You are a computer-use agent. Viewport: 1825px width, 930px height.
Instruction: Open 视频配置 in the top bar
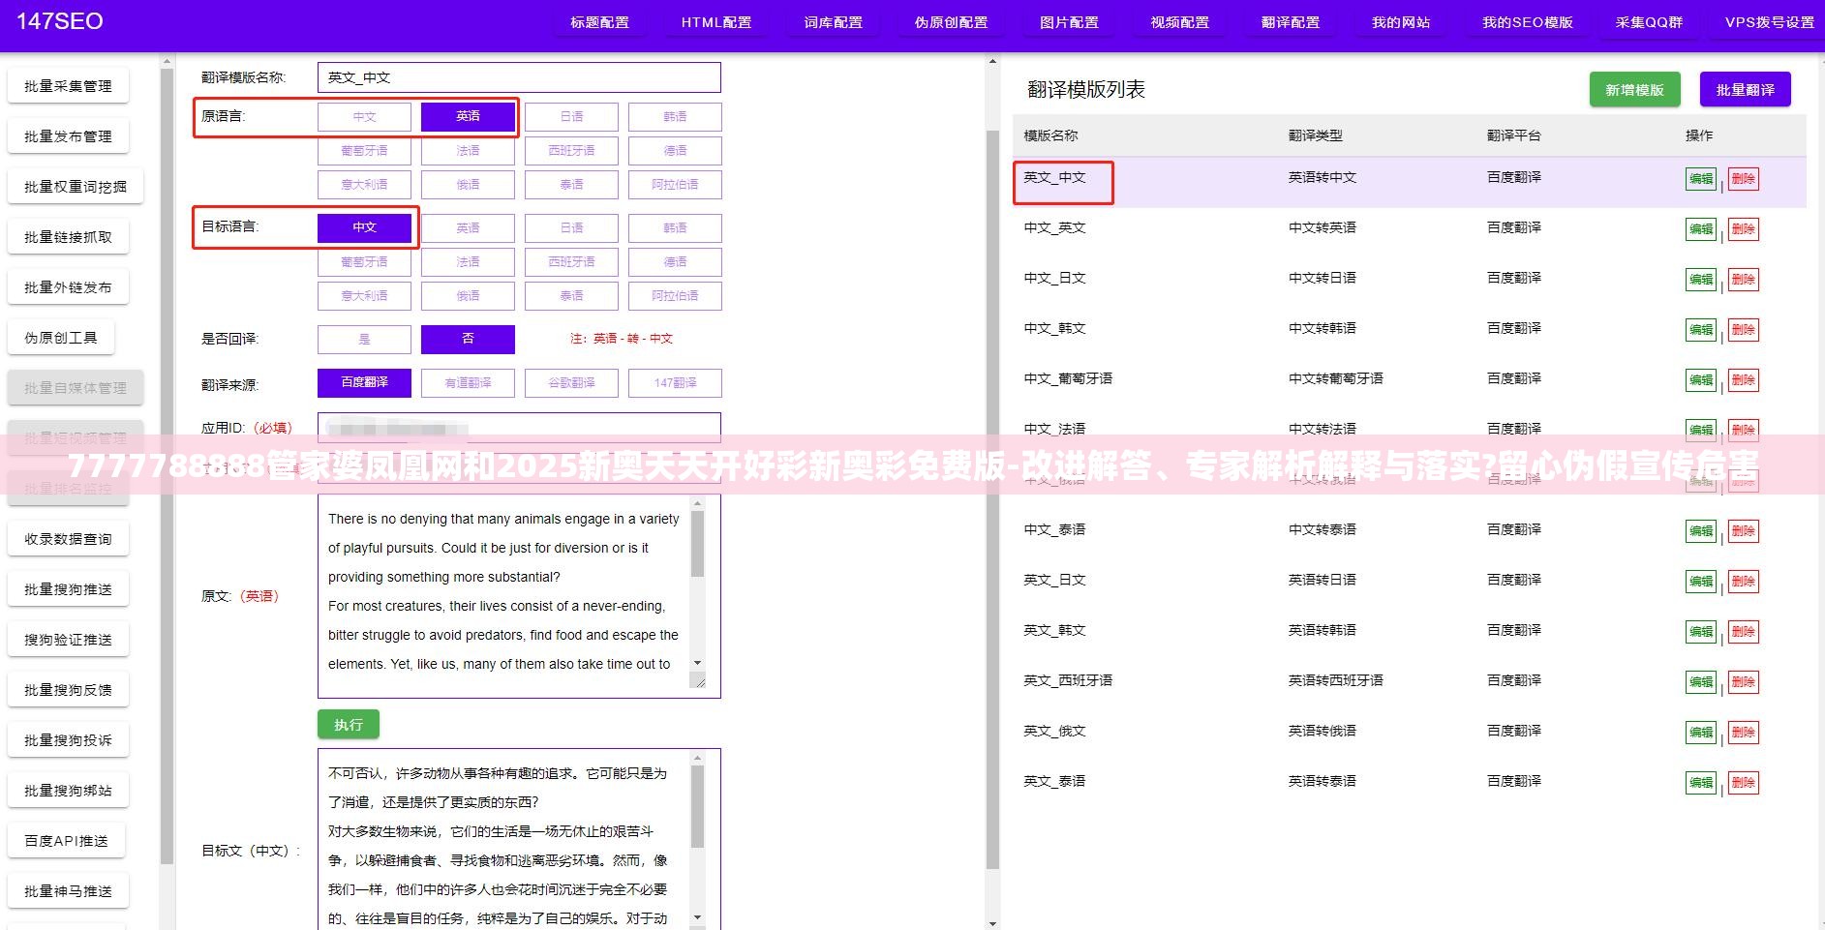(1180, 22)
